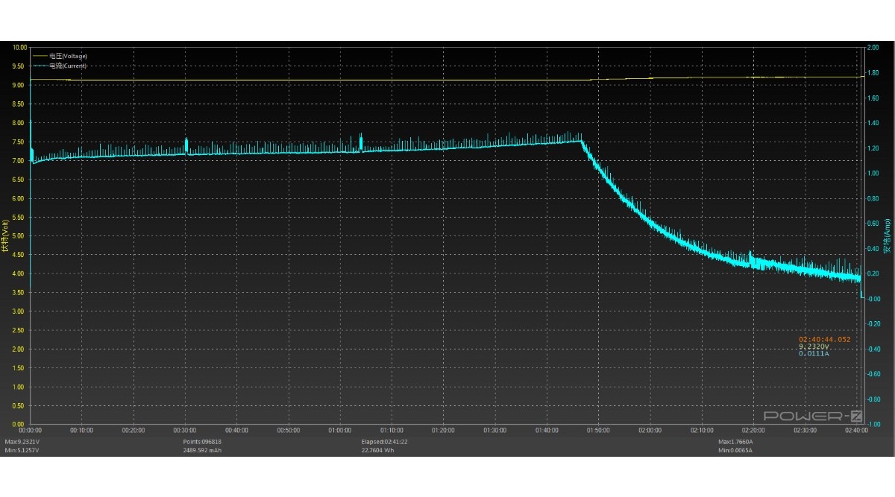This screenshot has width=895, height=497.
Task: Click the 0.0111A cursor current readout
Action: pyautogui.click(x=814, y=354)
